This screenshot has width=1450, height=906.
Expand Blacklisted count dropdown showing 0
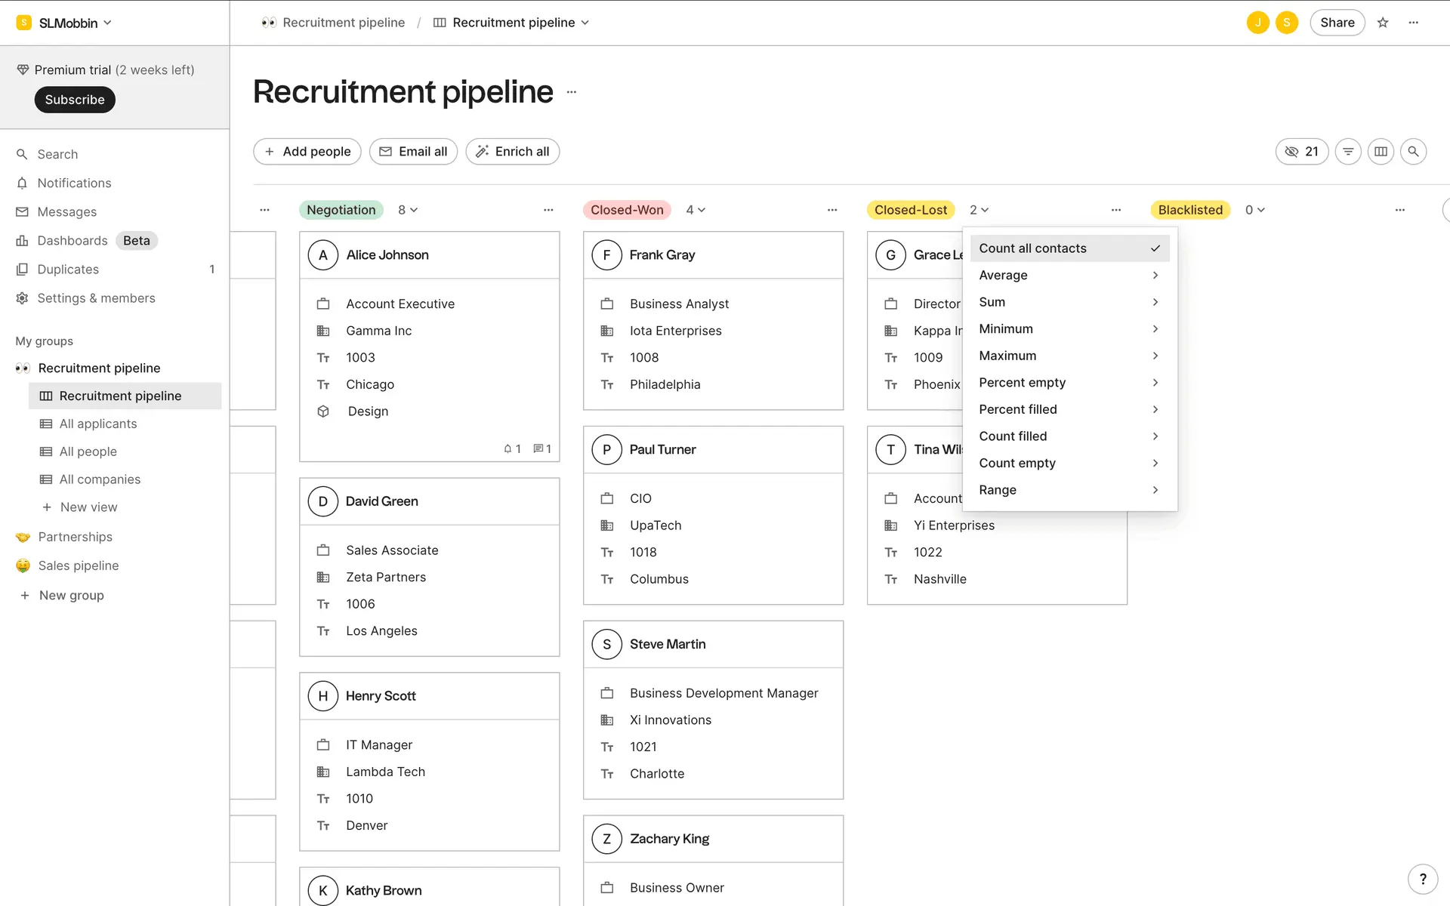point(1254,210)
